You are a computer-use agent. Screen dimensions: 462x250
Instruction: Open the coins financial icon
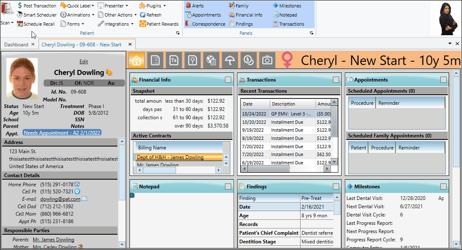coord(248,60)
